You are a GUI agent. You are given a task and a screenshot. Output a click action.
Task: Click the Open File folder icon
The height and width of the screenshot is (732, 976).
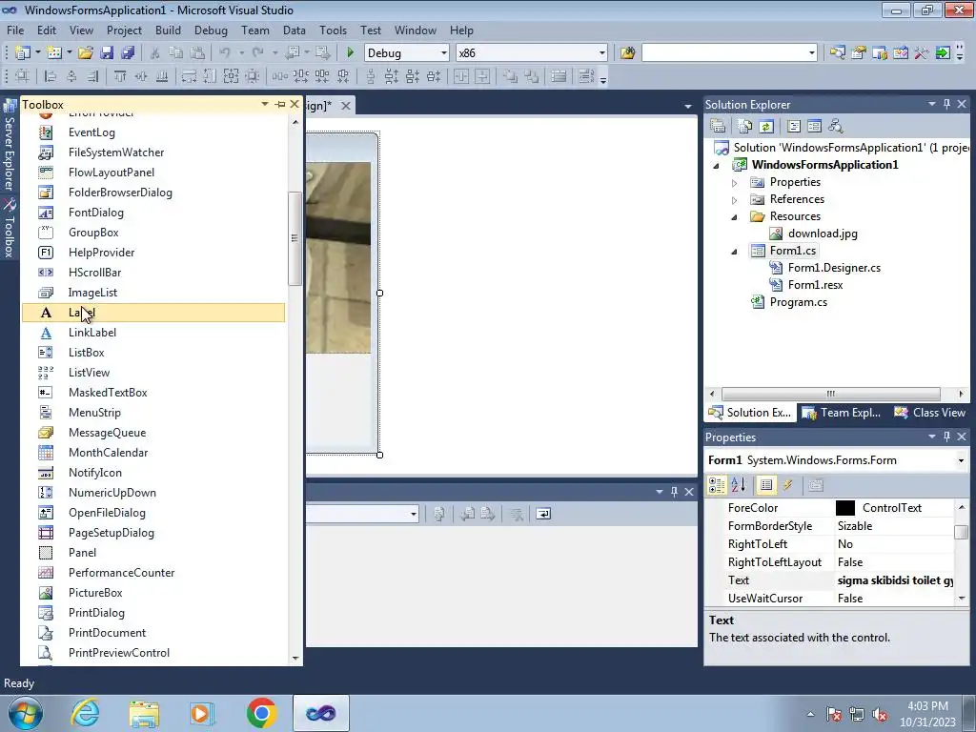[86, 53]
